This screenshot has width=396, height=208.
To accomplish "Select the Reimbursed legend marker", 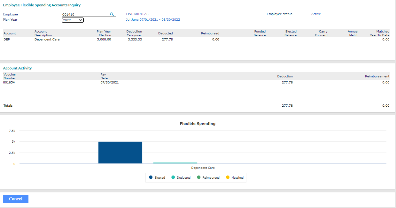I will pos(199,177).
